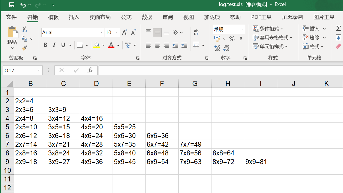Viewport: 343px width, 193px height.
Task: Click the AutoSum icon
Action: pyautogui.click(x=339, y=28)
